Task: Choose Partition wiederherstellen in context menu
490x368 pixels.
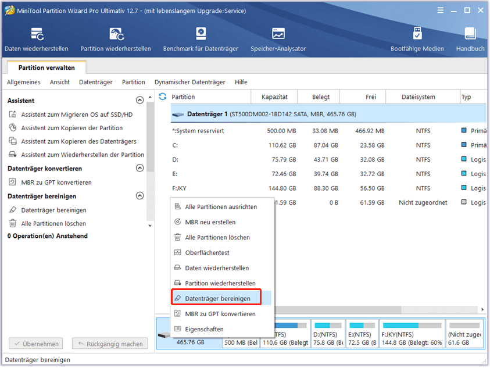Action: [222, 283]
